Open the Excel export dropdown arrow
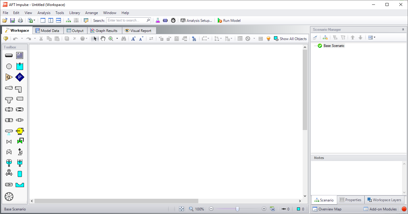 pyautogui.click(x=34, y=21)
